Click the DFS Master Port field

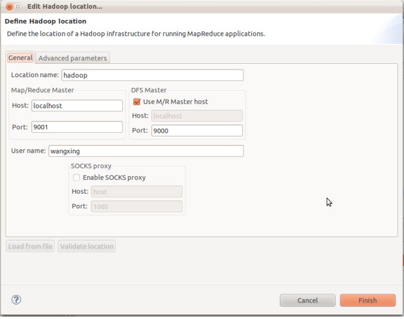click(197, 131)
